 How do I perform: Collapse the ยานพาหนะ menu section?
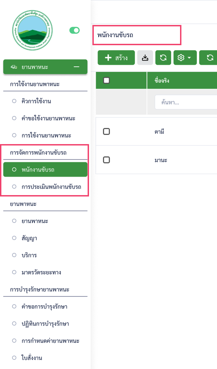coord(77,67)
